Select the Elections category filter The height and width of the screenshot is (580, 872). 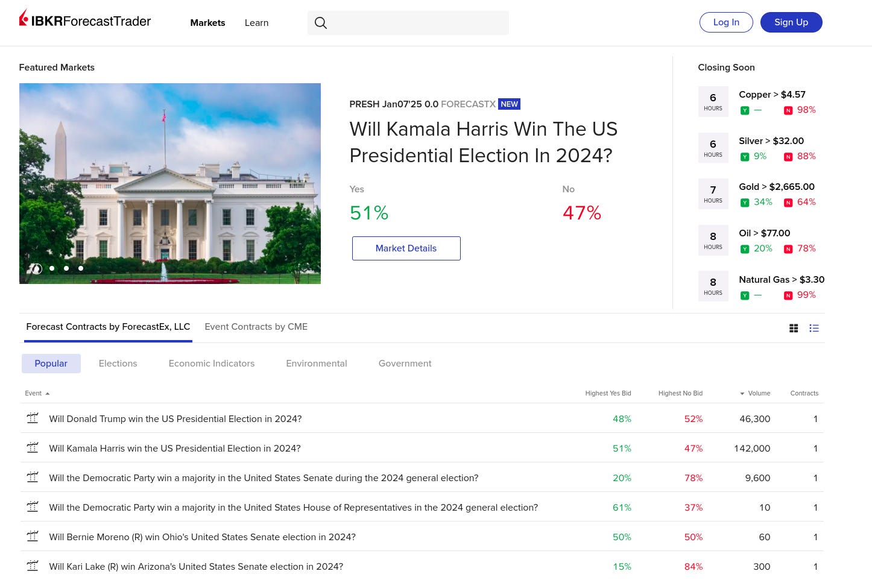click(x=118, y=364)
